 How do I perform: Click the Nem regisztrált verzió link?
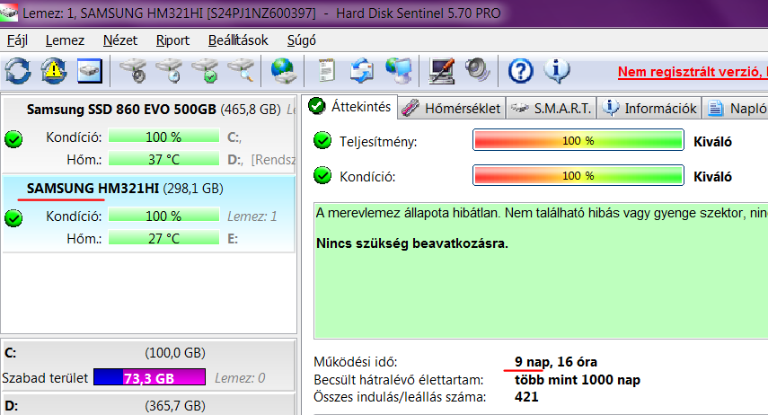(693, 72)
